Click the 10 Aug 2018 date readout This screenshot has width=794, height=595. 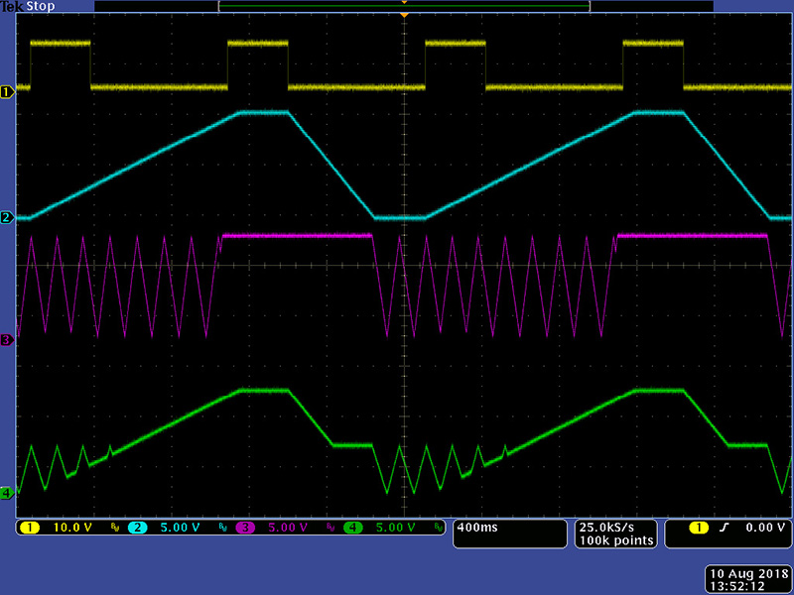(x=748, y=574)
